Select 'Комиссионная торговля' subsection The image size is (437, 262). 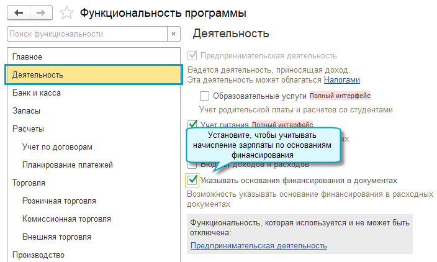(x=66, y=219)
